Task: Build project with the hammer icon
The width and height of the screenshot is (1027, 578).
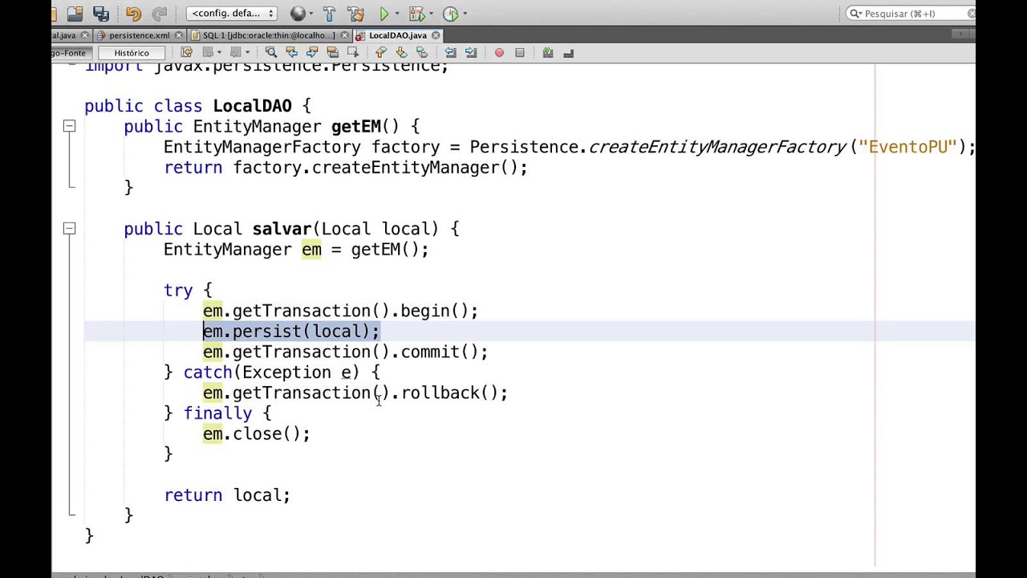Action: [x=330, y=13]
